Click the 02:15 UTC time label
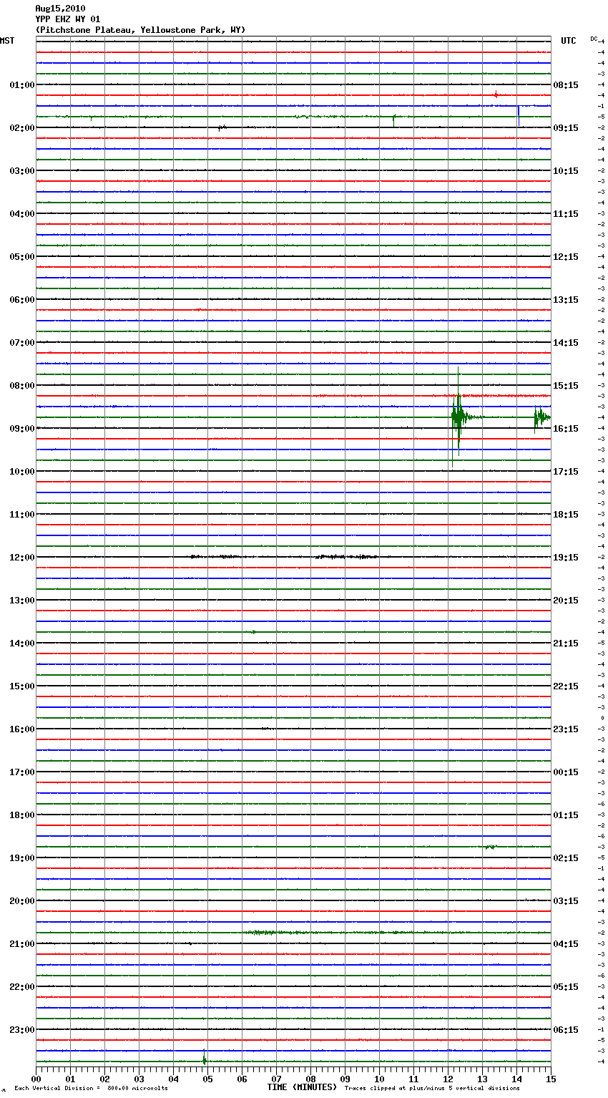The image size is (608, 1098). (x=566, y=858)
